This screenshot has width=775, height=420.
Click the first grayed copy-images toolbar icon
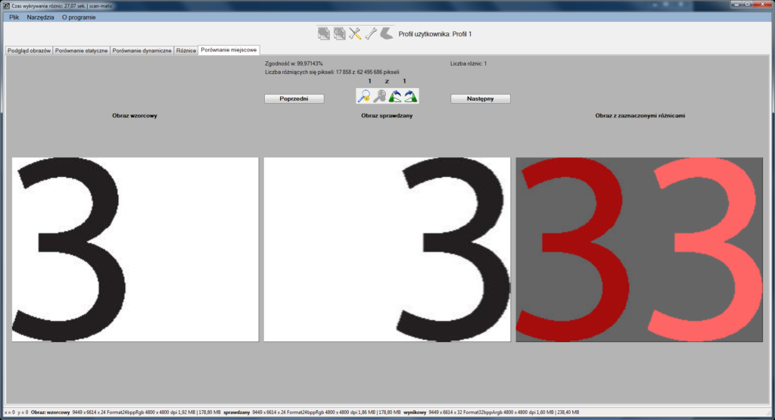pyautogui.click(x=324, y=33)
